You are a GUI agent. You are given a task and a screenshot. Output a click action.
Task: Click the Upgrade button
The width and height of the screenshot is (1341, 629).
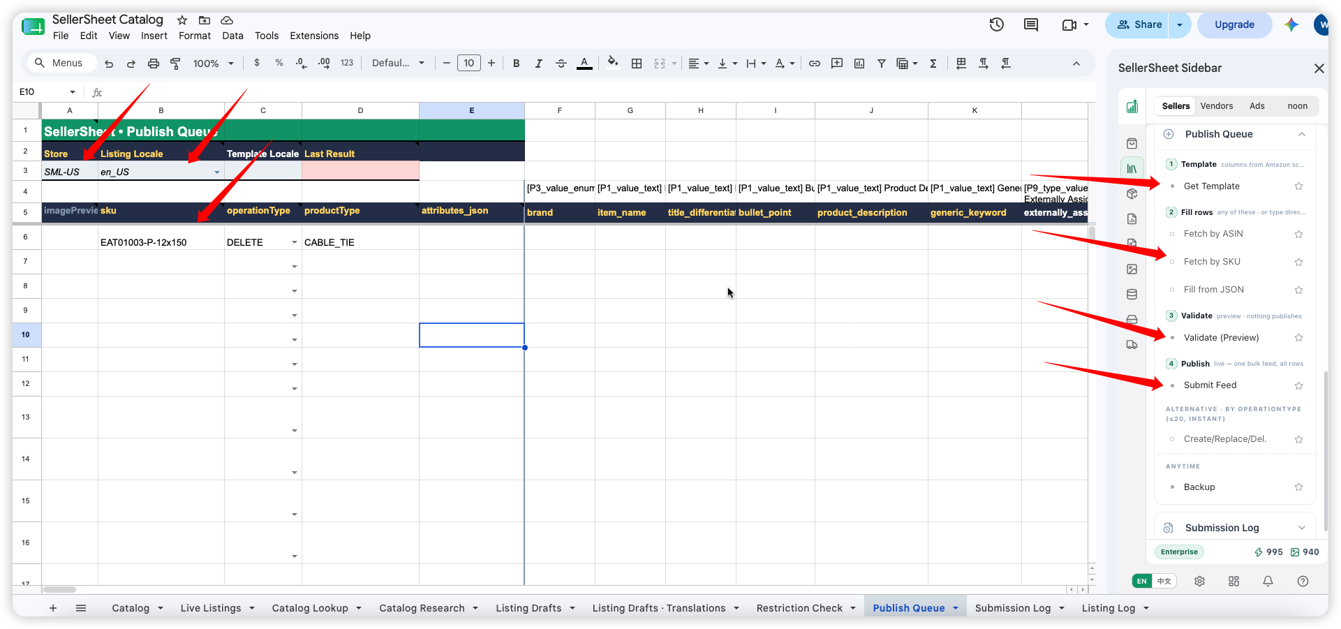tap(1234, 24)
